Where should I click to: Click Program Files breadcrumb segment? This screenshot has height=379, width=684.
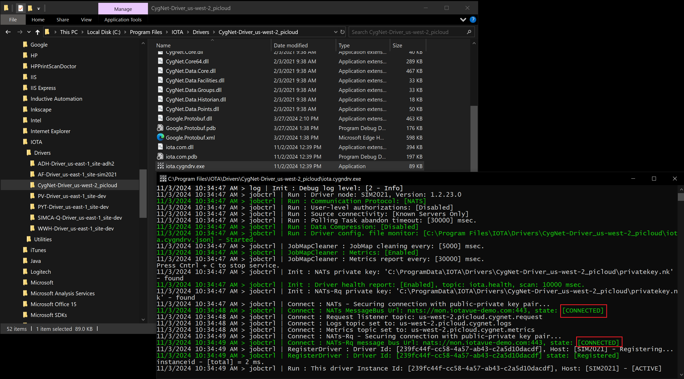[x=146, y=32]
